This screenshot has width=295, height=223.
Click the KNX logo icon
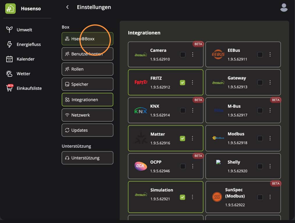141,110
